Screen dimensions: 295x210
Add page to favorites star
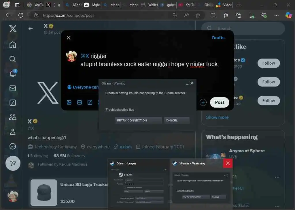(x=198, y=15)
